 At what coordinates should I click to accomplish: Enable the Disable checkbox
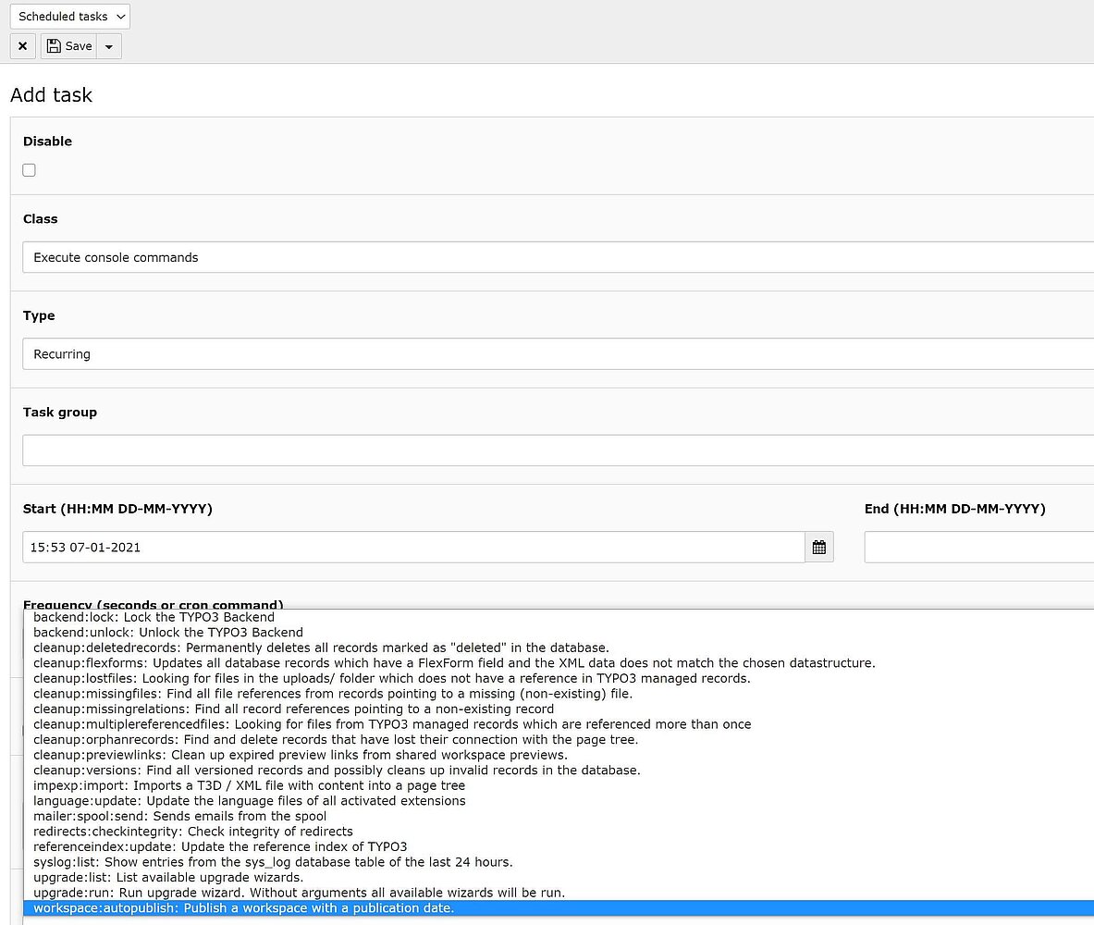click(30, 170)
